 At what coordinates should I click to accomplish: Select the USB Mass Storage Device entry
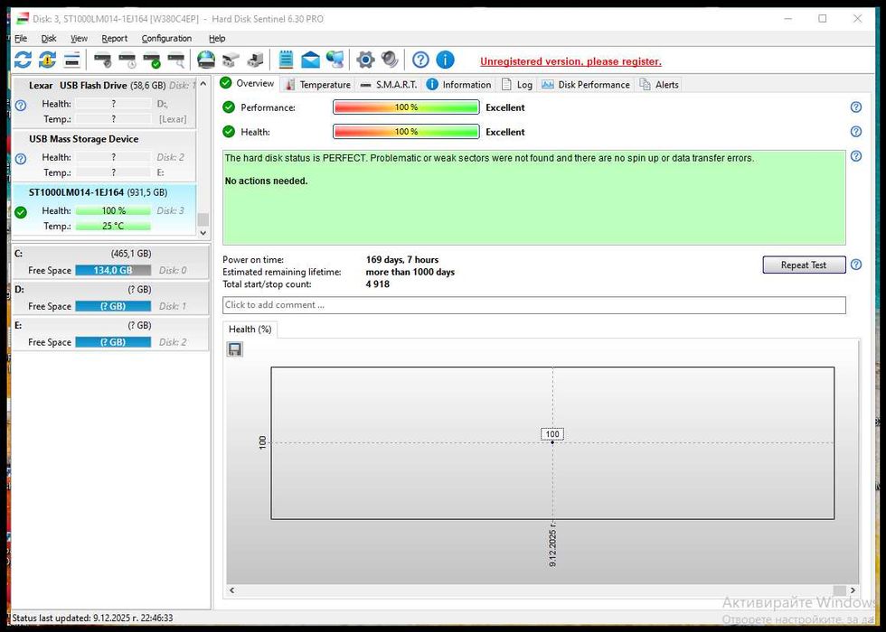coord(104,155)
